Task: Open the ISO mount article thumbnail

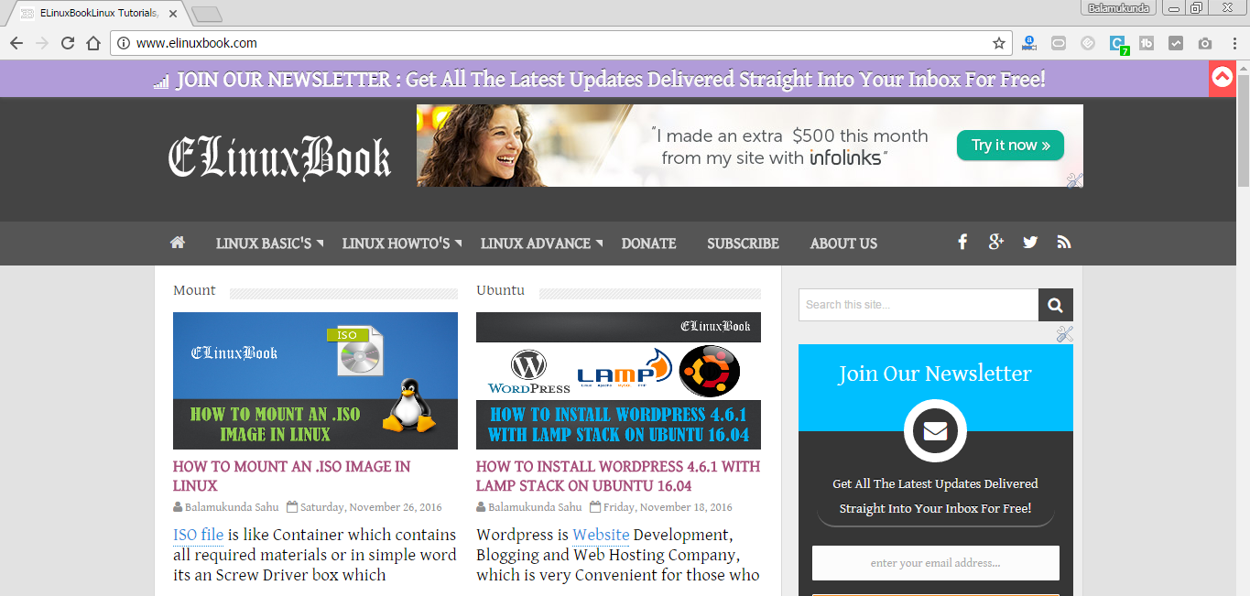Action: (315, 381)
